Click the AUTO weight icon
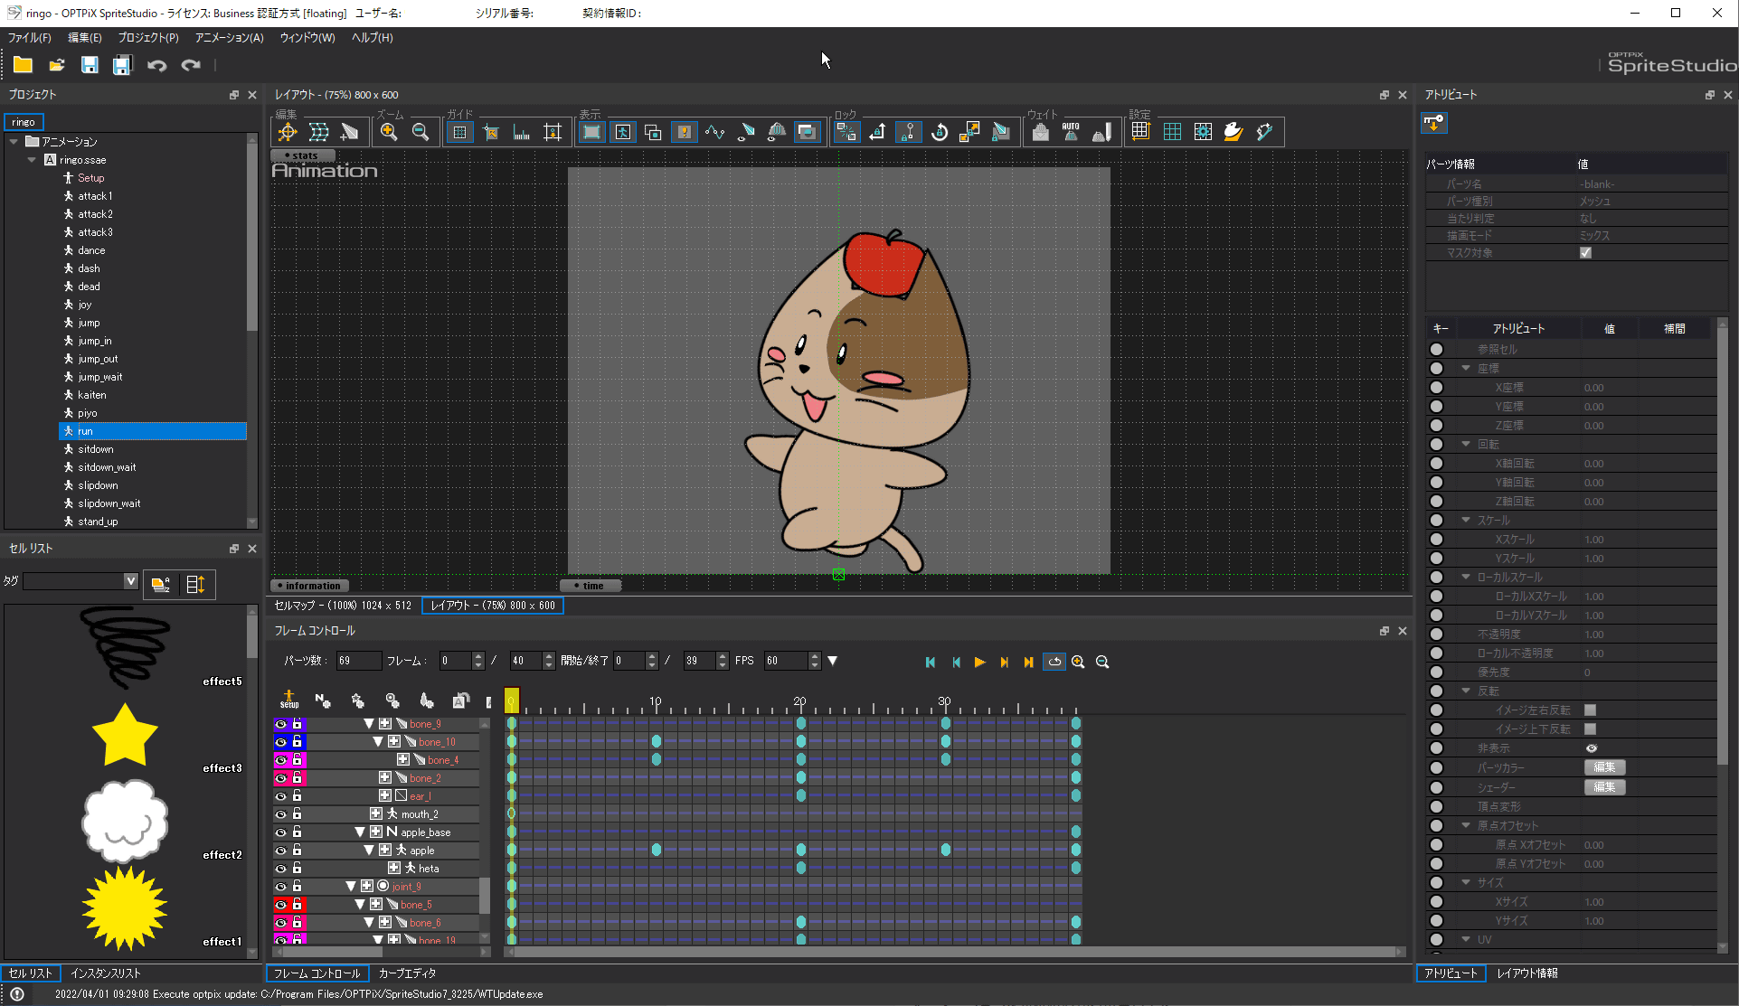Viewport: 1739px width, 1006px height. 1071,132
